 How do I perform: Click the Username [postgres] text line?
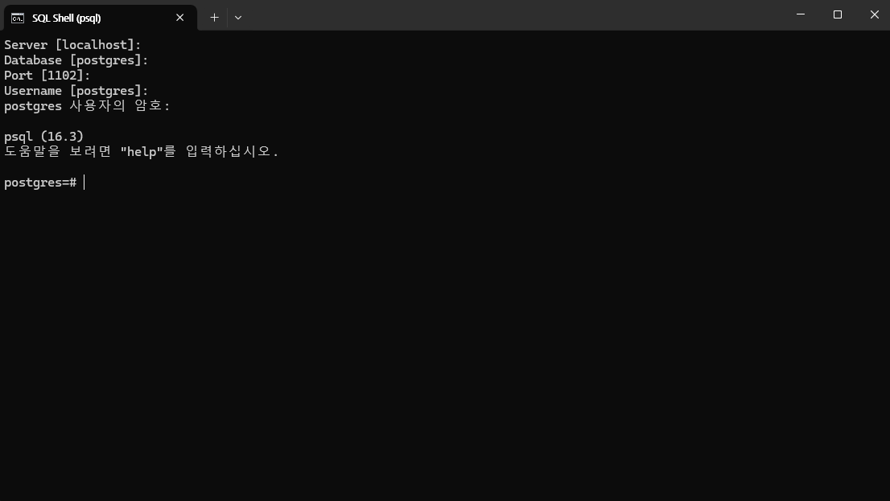76,91
